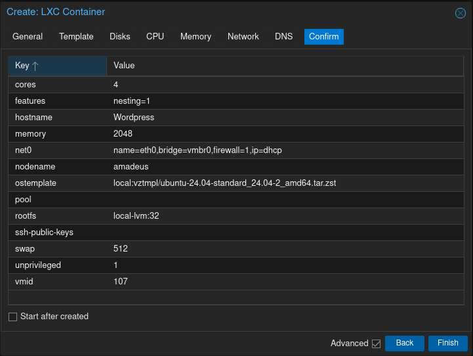
Task: Click the Back button
Action: pyautogui.click(x=404, y=343)
